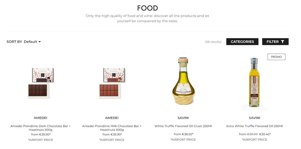Open Amedei Prendime Milk Chocolate Bar link
301x149 pixels.
click(112, 128)
